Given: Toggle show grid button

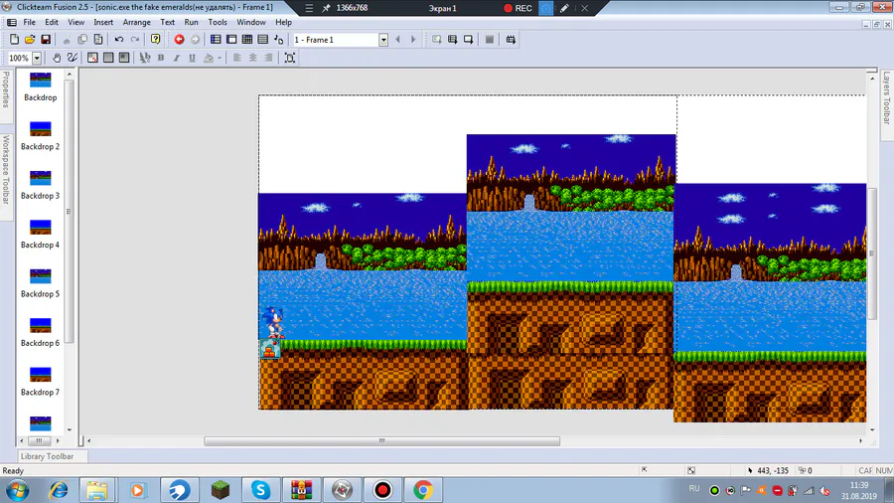Looking at the screenshot, I should (x=108, y=58).
